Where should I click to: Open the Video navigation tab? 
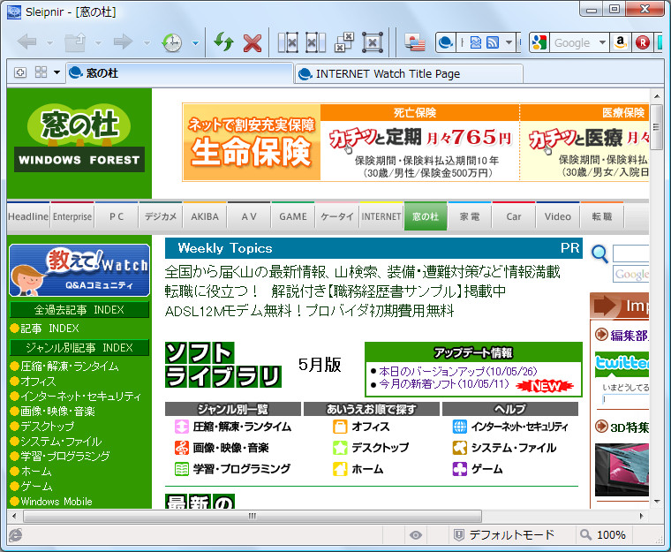(x=558, y=216)
